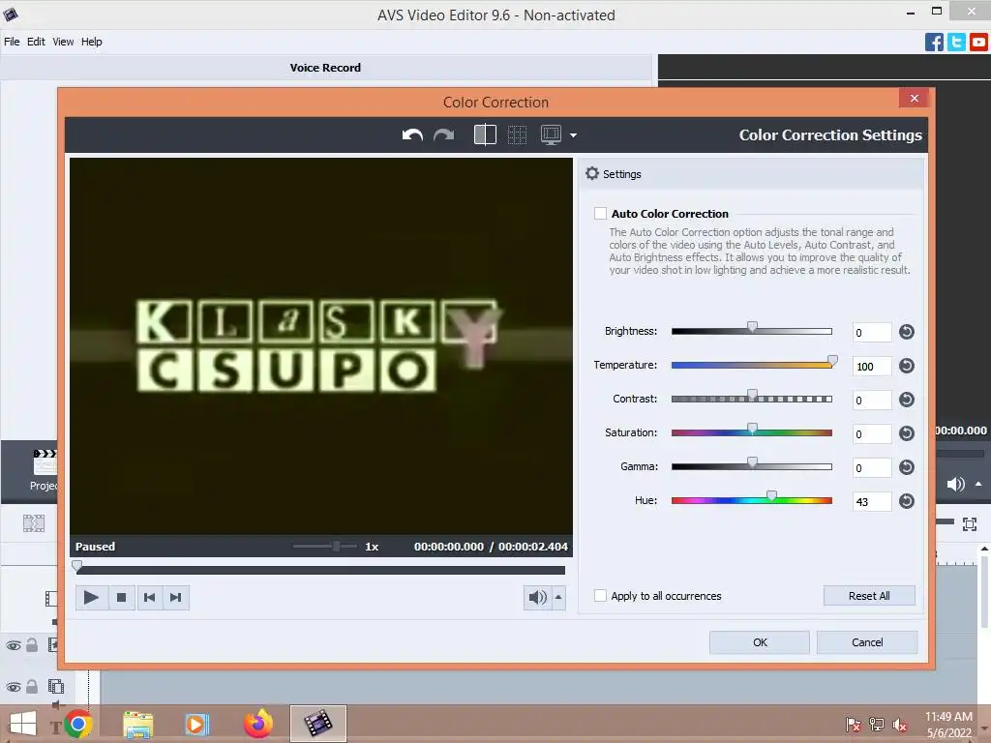The height and width of the screenshot is (743, 991).
Task: Click the Temperature value field showing 100
Action: [x=872, y=367]
